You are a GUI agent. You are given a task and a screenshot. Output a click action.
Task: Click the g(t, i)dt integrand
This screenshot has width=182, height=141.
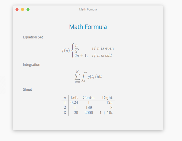click(94, 77)
